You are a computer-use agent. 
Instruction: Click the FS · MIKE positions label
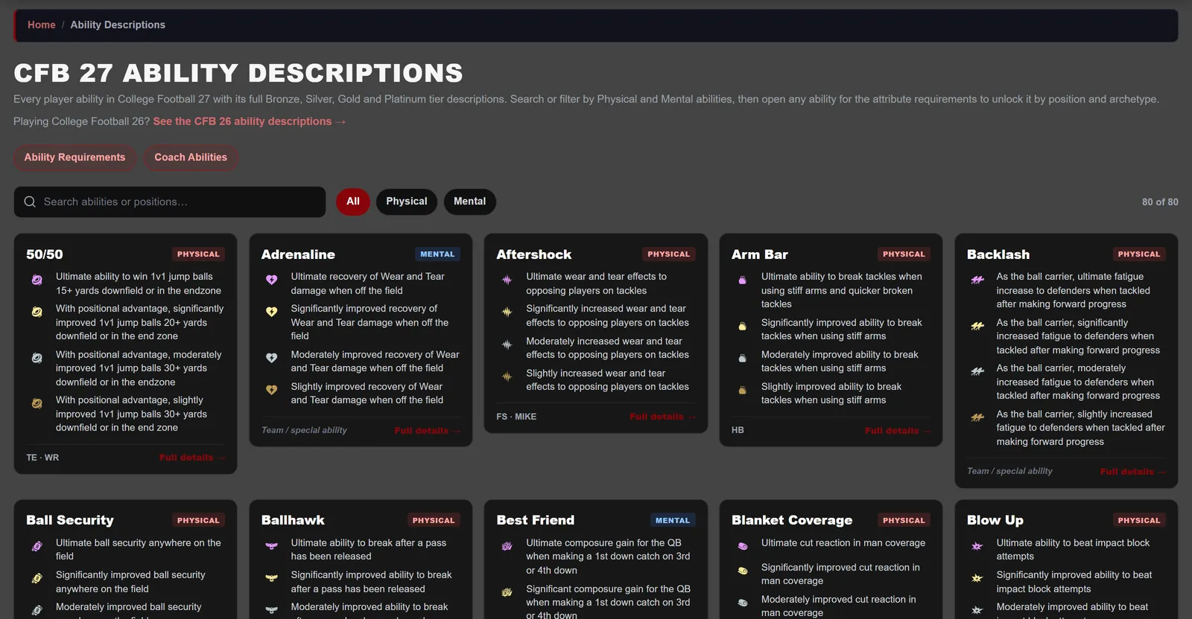tap(516, 417)
